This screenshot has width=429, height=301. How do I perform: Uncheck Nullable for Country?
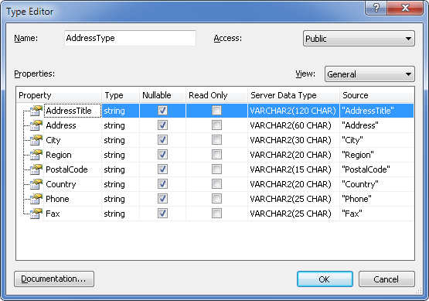(162, 184)
